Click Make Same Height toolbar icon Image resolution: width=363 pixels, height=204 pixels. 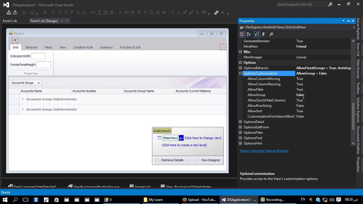click(x=99, y=13)
